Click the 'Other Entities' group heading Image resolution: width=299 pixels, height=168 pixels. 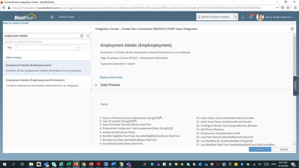tap(14, 57)
